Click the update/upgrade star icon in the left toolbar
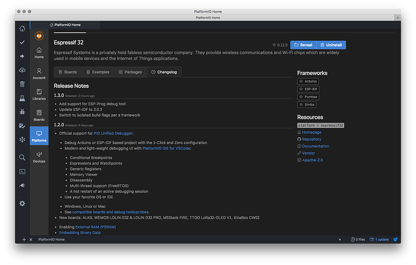The width and height of the screenshot is (416, 265). tap(22, 140)
